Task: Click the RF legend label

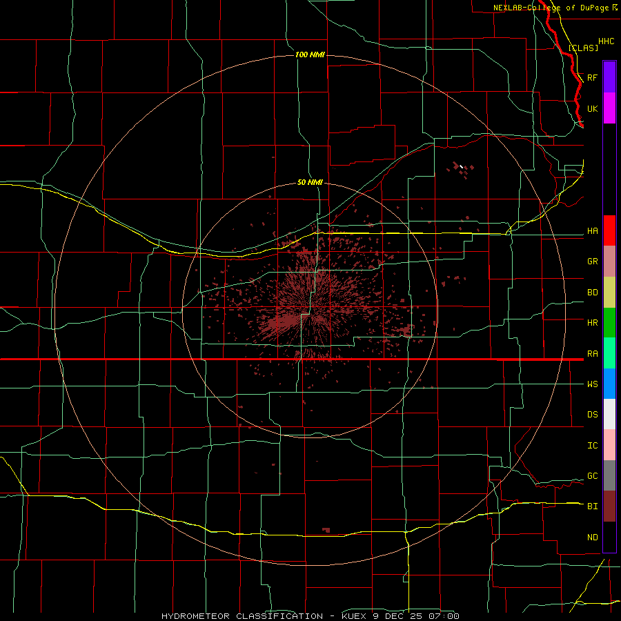Action: click(x=592, y=77)
